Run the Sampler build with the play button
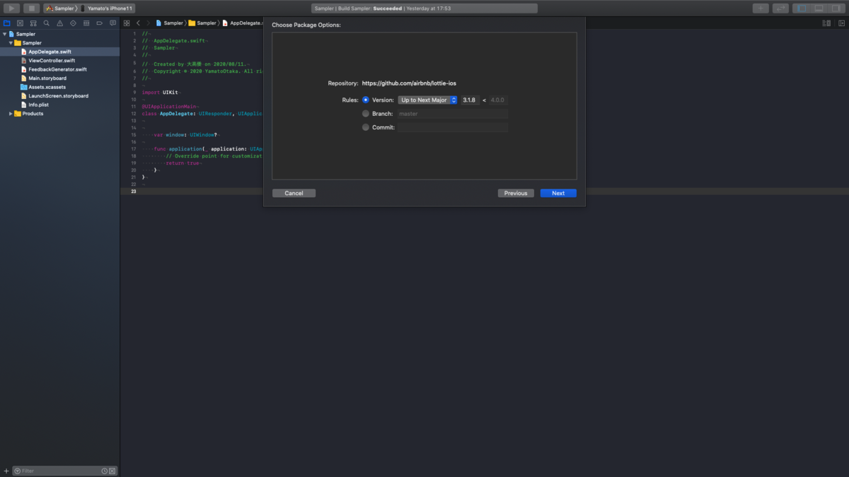The width and height of the screenshot is (849, 477). 11,8
